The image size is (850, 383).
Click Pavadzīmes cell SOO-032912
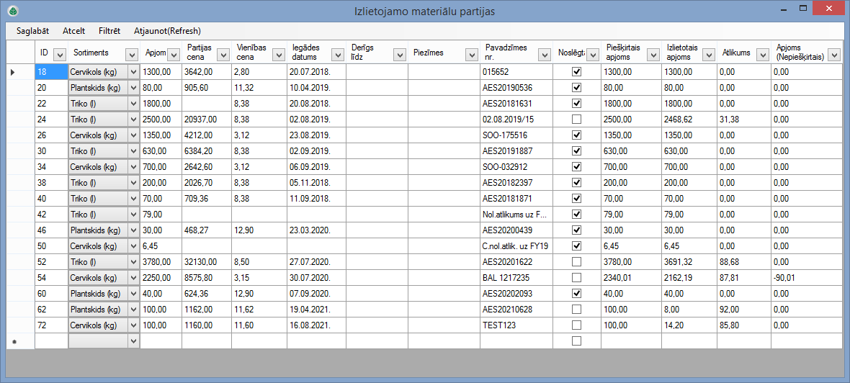(516, 167)
